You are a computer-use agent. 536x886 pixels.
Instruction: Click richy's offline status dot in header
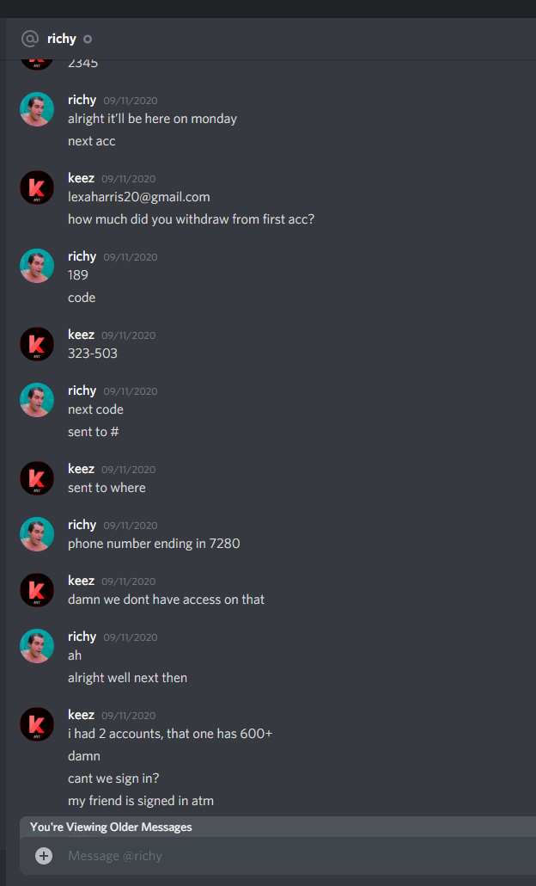(x=88, y=39)
